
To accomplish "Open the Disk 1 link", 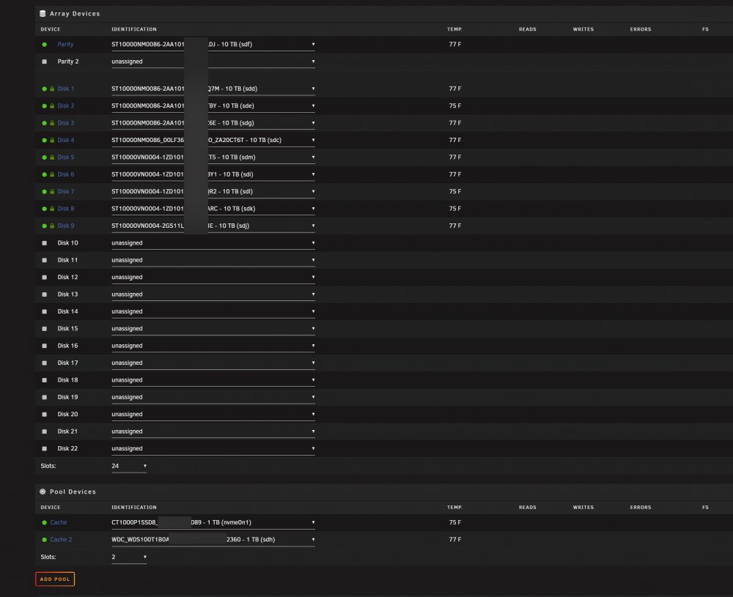I will pos(66,89).
